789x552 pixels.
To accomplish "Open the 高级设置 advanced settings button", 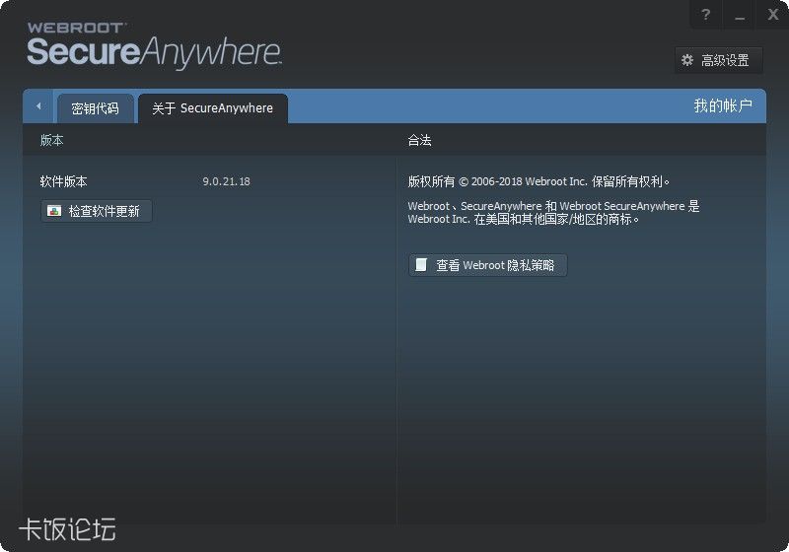I will tap(719, 60).
